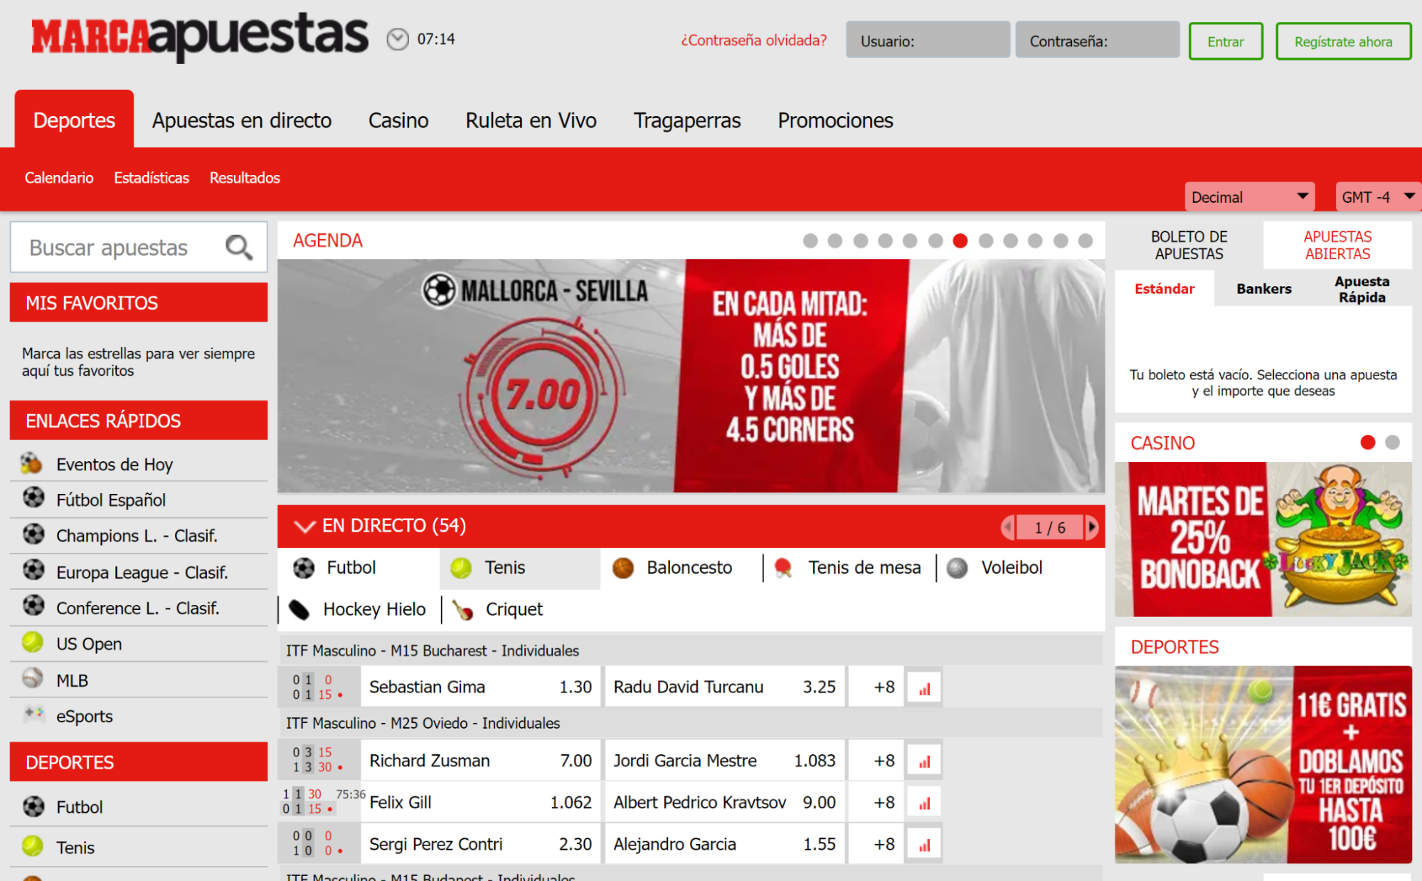
Task: Click the search magnifier icon
Action: [238, 248]
